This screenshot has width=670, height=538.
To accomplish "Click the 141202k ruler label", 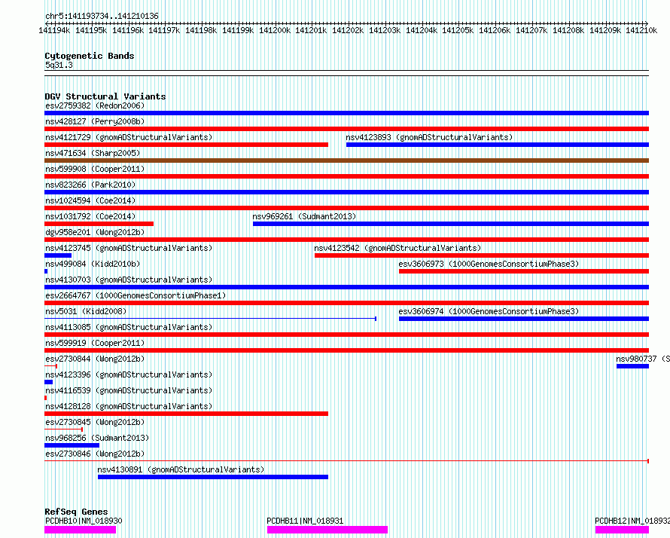I will point(348,30).
